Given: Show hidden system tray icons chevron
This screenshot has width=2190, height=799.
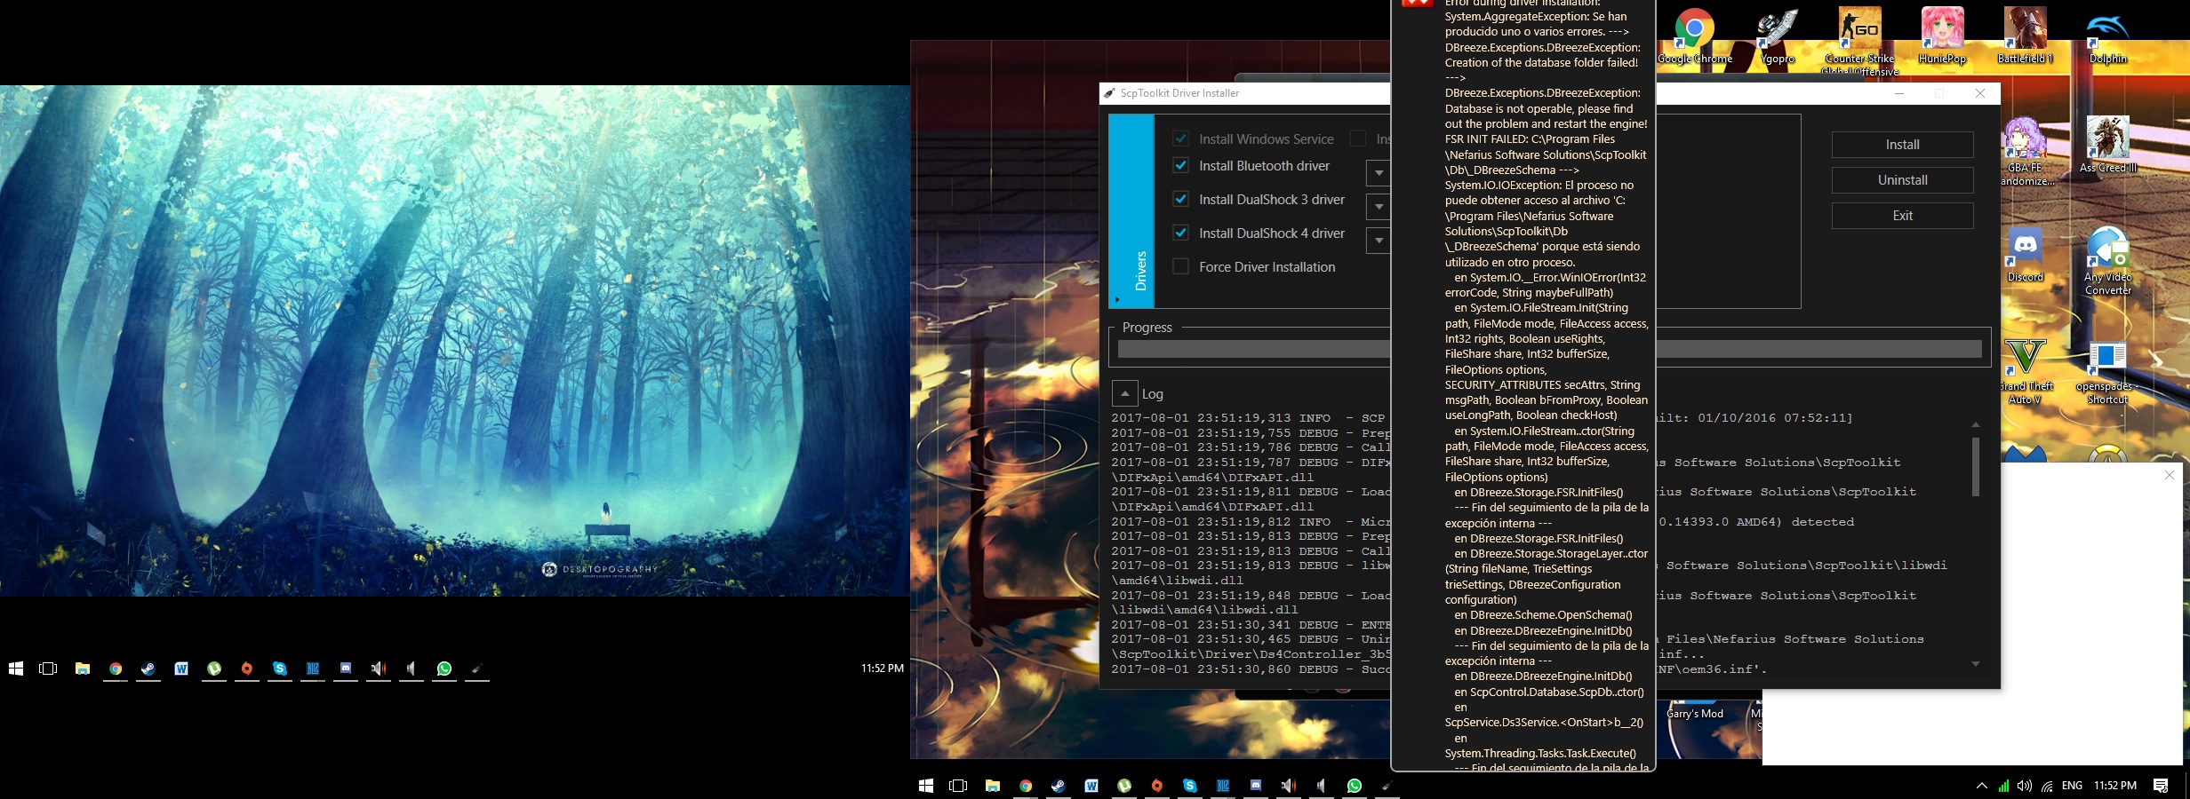Looking at the screenshot, I should 1981,786.
